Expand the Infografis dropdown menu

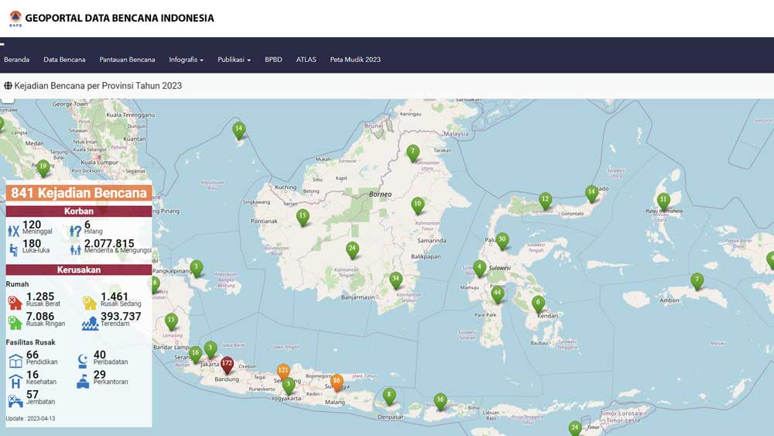tap(186, 60)
